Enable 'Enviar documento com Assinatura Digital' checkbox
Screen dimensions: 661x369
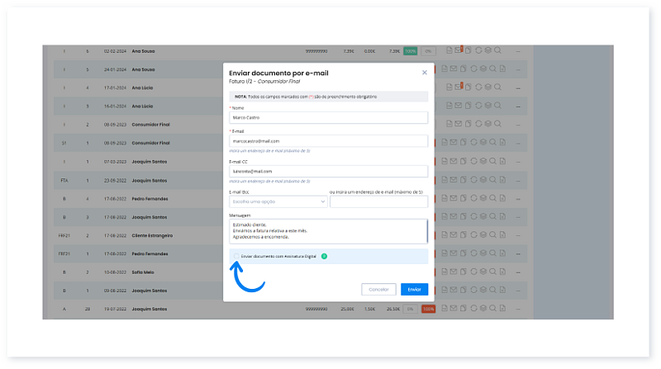(x=235, y=256)
